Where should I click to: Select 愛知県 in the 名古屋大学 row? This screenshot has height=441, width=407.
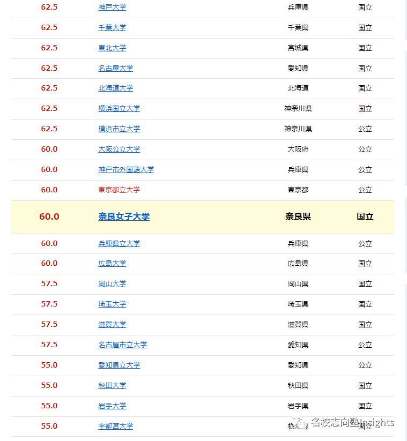[298, 69]
